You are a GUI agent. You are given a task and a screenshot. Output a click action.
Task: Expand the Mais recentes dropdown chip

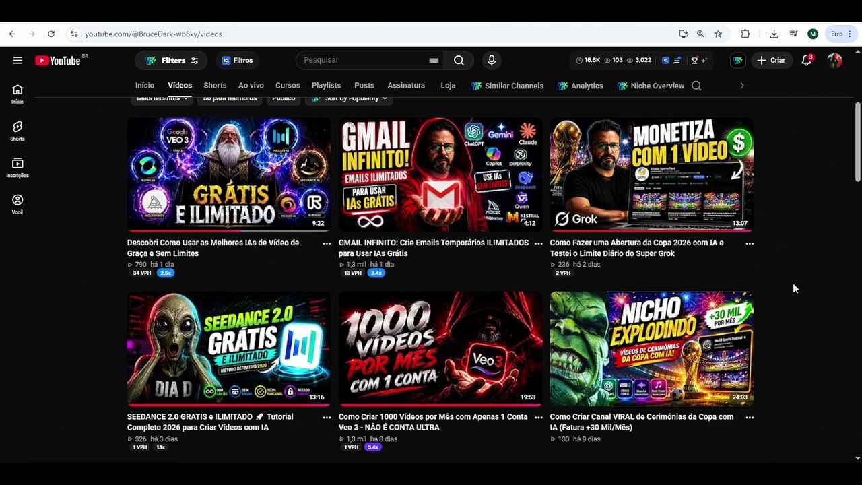(162, 98)
